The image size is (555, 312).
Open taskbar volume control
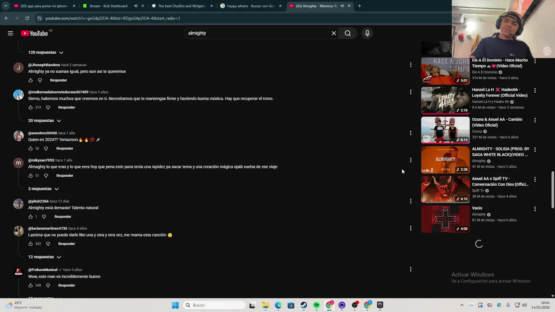click(x=524, y=305)
